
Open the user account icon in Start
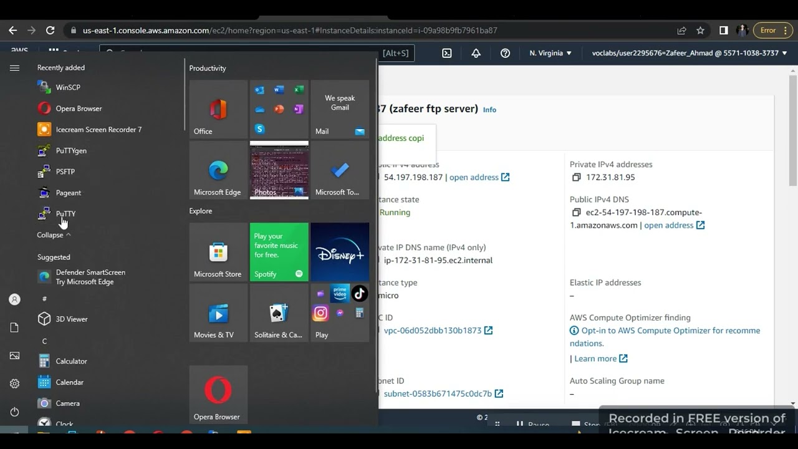(14, 299)
